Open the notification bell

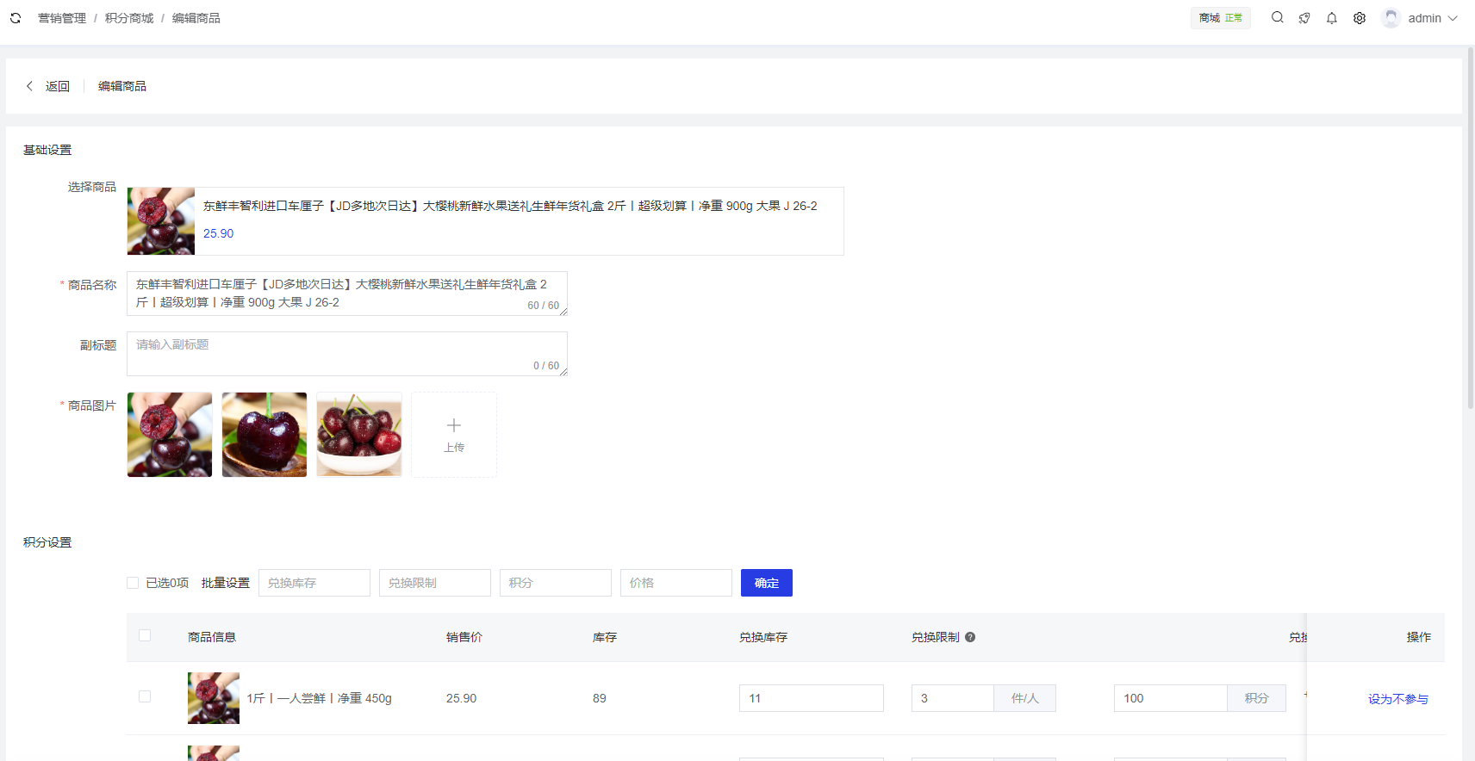pyautogui.click(x=1332, y=18)
